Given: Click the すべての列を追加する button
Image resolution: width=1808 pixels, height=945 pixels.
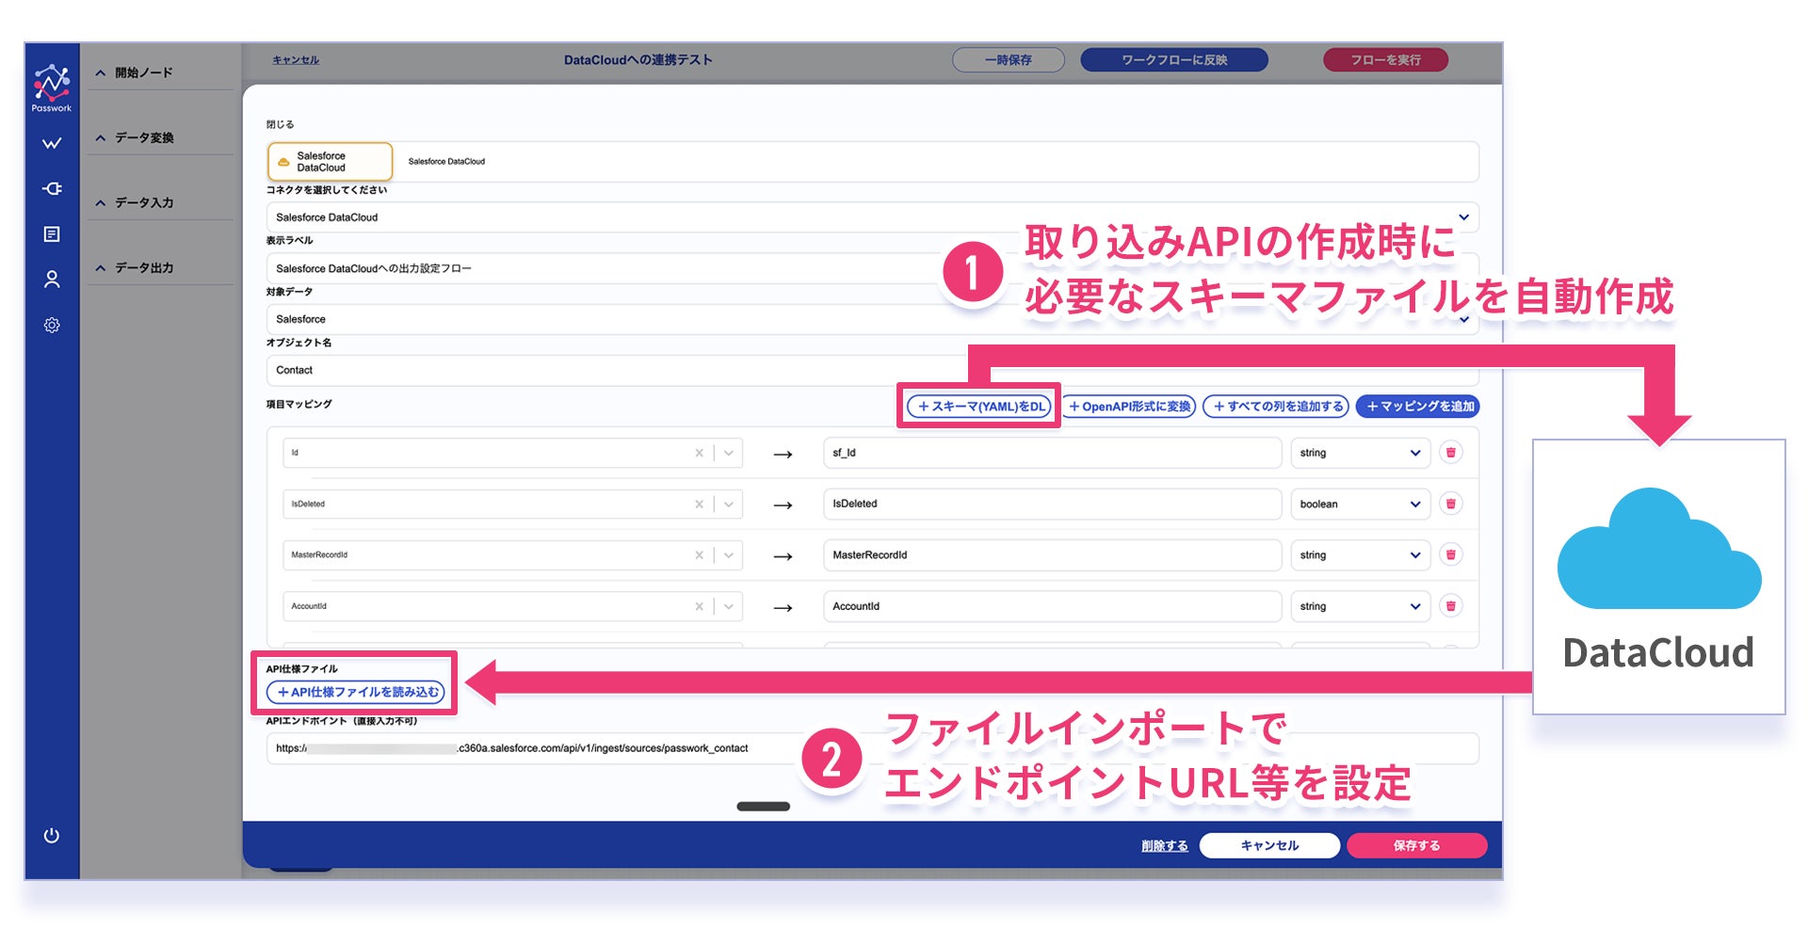Looking at the screenshot, I should [1276, 407].
